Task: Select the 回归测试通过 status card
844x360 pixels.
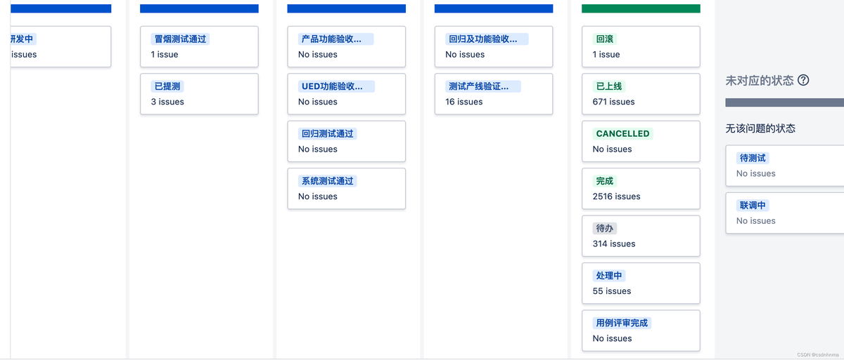Action: point(346,141)
